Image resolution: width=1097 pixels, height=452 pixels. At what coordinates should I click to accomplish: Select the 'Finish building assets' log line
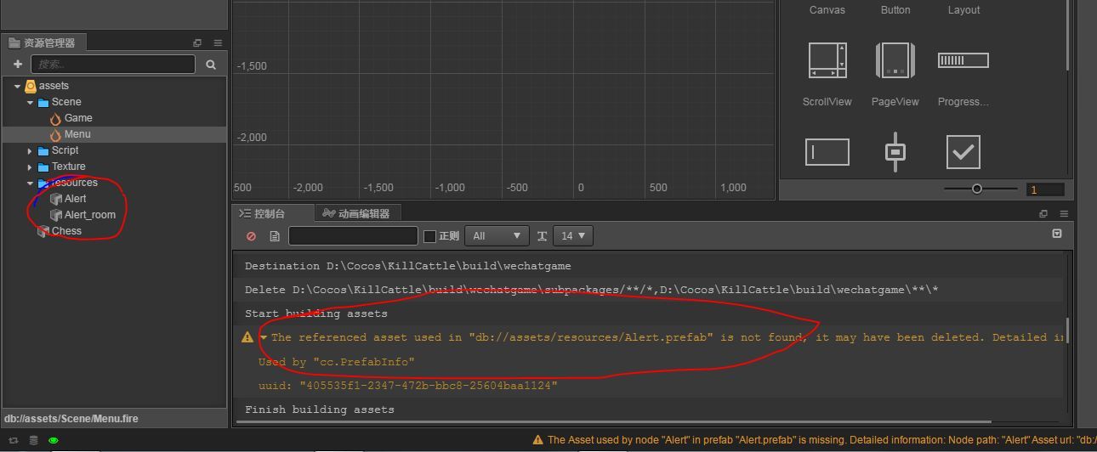click(319, 410)
